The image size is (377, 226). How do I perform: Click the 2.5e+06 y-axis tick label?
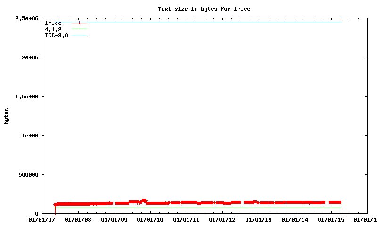tap(27, 18)
